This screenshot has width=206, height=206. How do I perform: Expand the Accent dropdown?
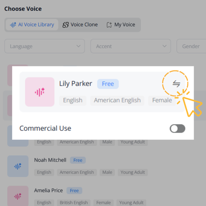(x=131, y=46)
